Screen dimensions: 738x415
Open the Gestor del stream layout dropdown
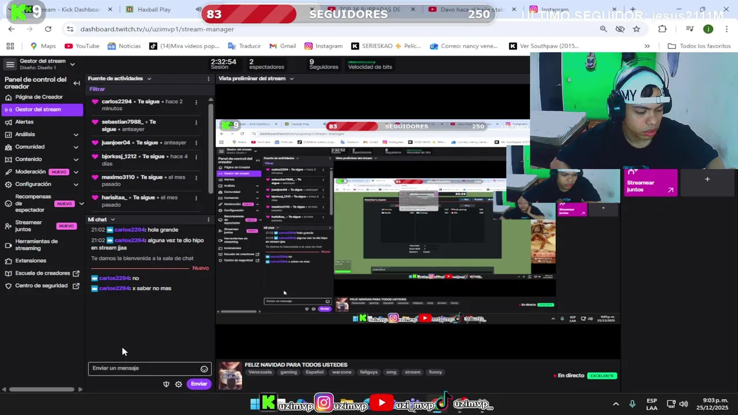point(72,65)
